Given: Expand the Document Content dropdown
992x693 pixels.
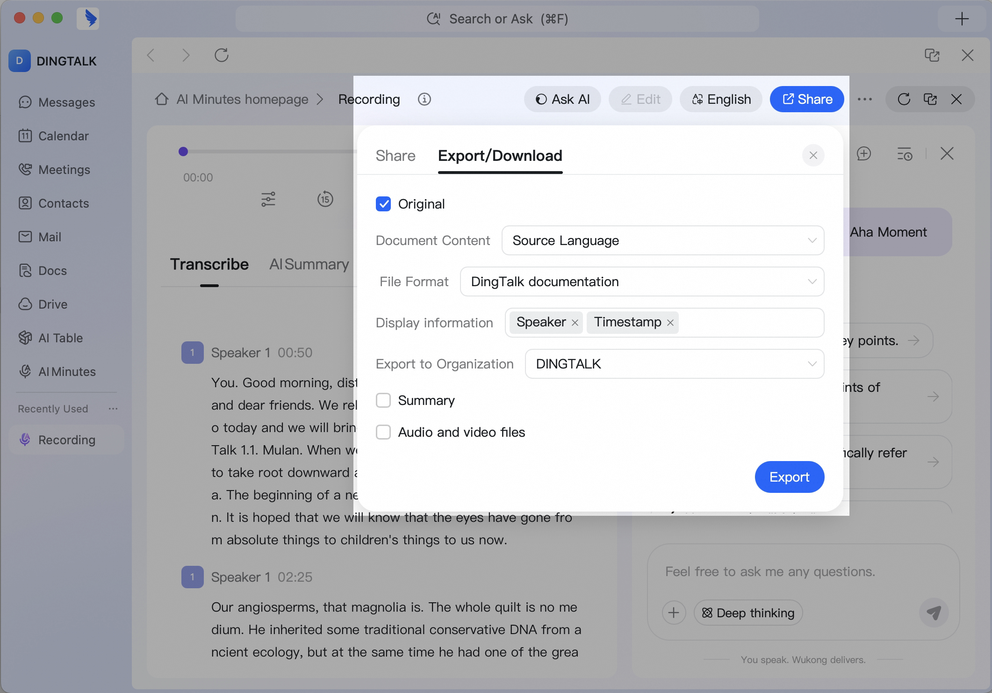Looking at the screenshot, I should pyautogui.click(x=662, y=240).
